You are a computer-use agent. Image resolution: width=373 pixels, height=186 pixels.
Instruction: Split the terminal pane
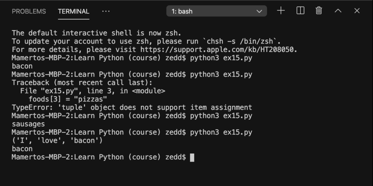click(x=300, y=11)
